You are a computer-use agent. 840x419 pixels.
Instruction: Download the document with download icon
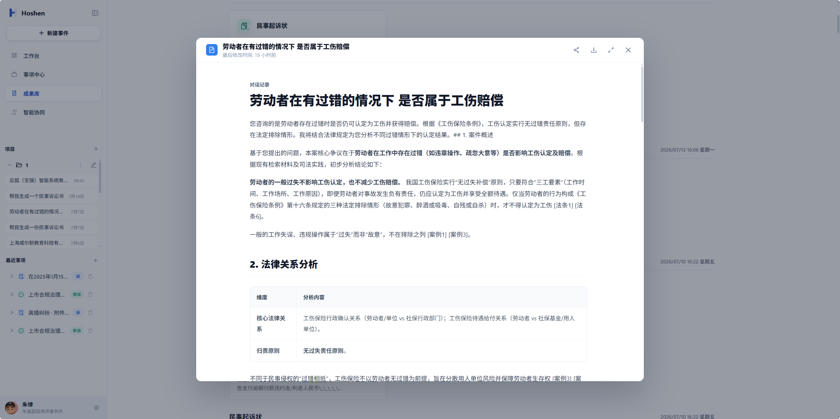point(594,50)
